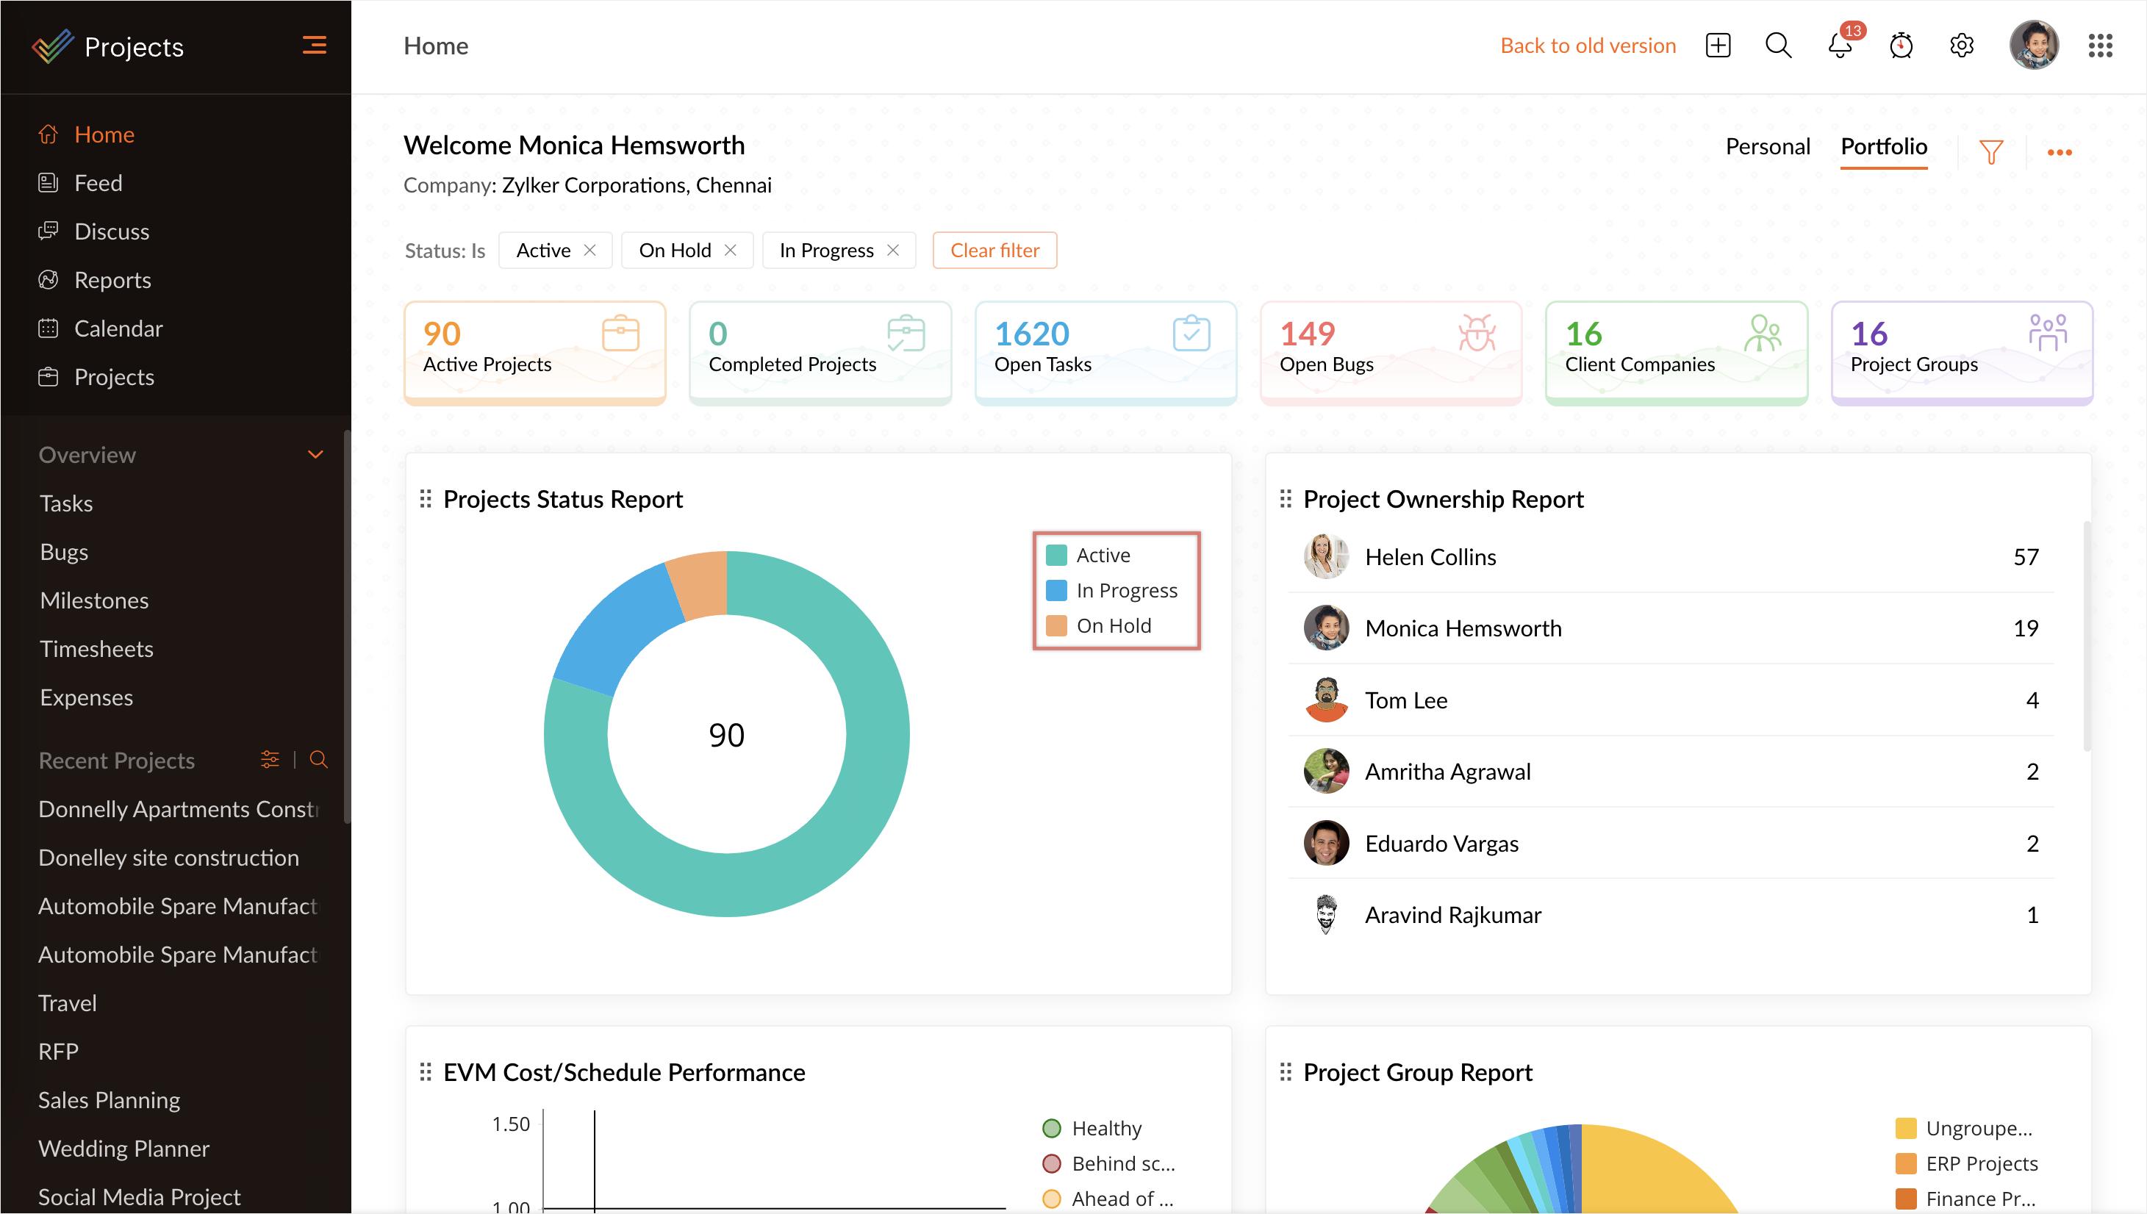
Task: Open the timer stopwatch icon
Action: 1900,46
